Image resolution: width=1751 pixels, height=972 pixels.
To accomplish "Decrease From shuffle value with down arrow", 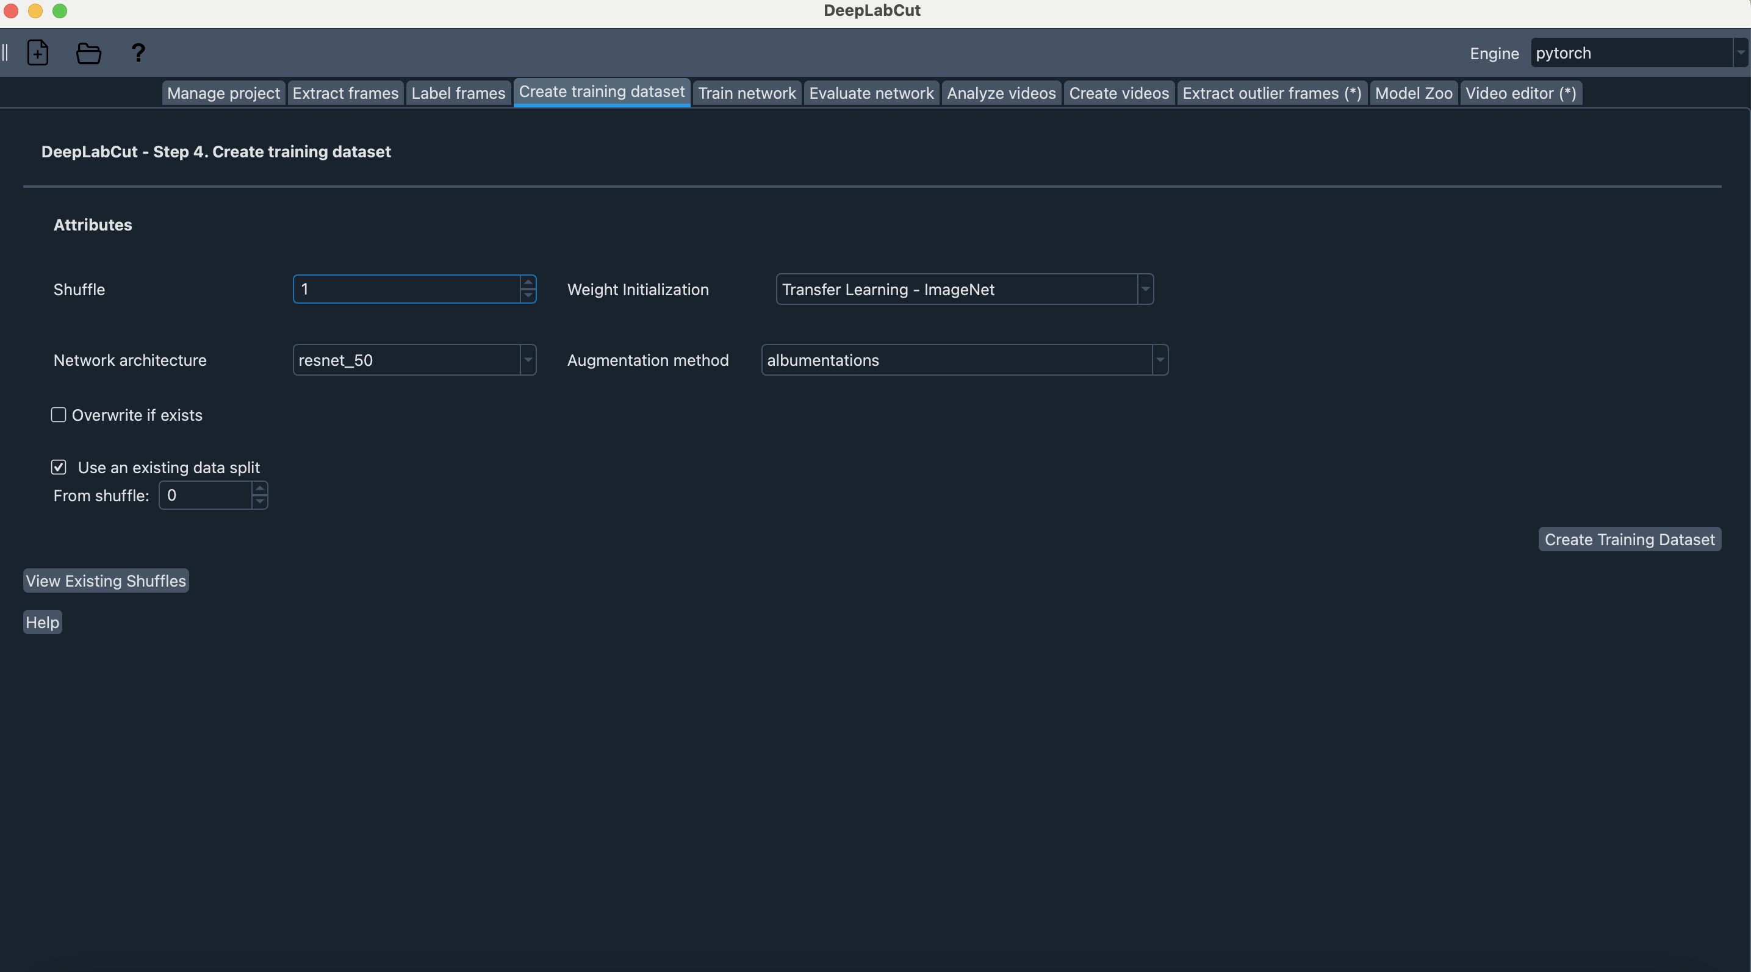I will pyautogui.click(x=260, y=501).
